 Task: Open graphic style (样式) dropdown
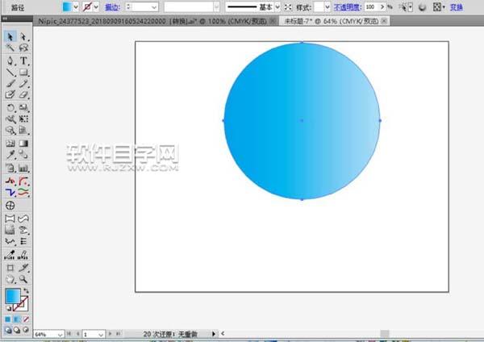328,6
